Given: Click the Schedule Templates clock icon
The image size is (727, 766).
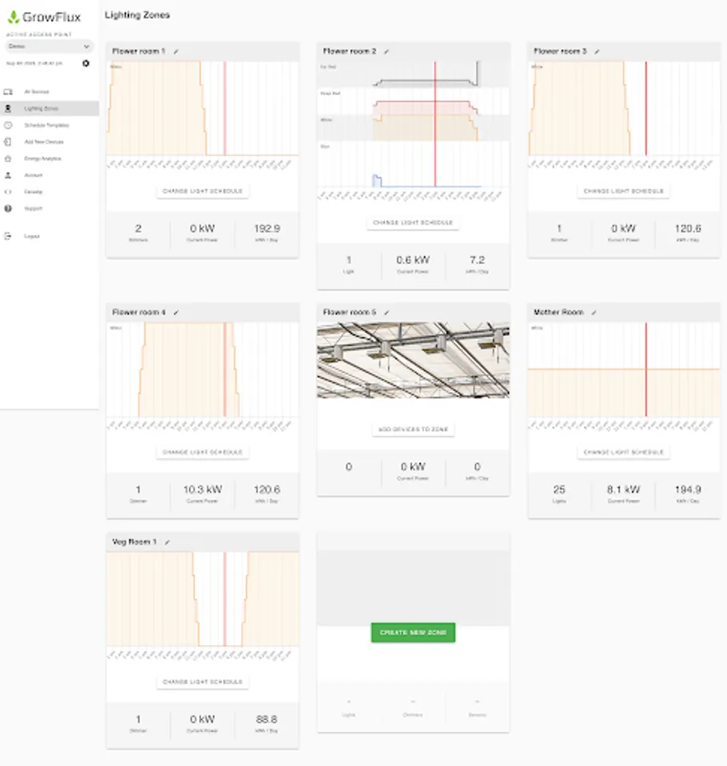Looking at the screenshot, I should (x=8, y=125).
